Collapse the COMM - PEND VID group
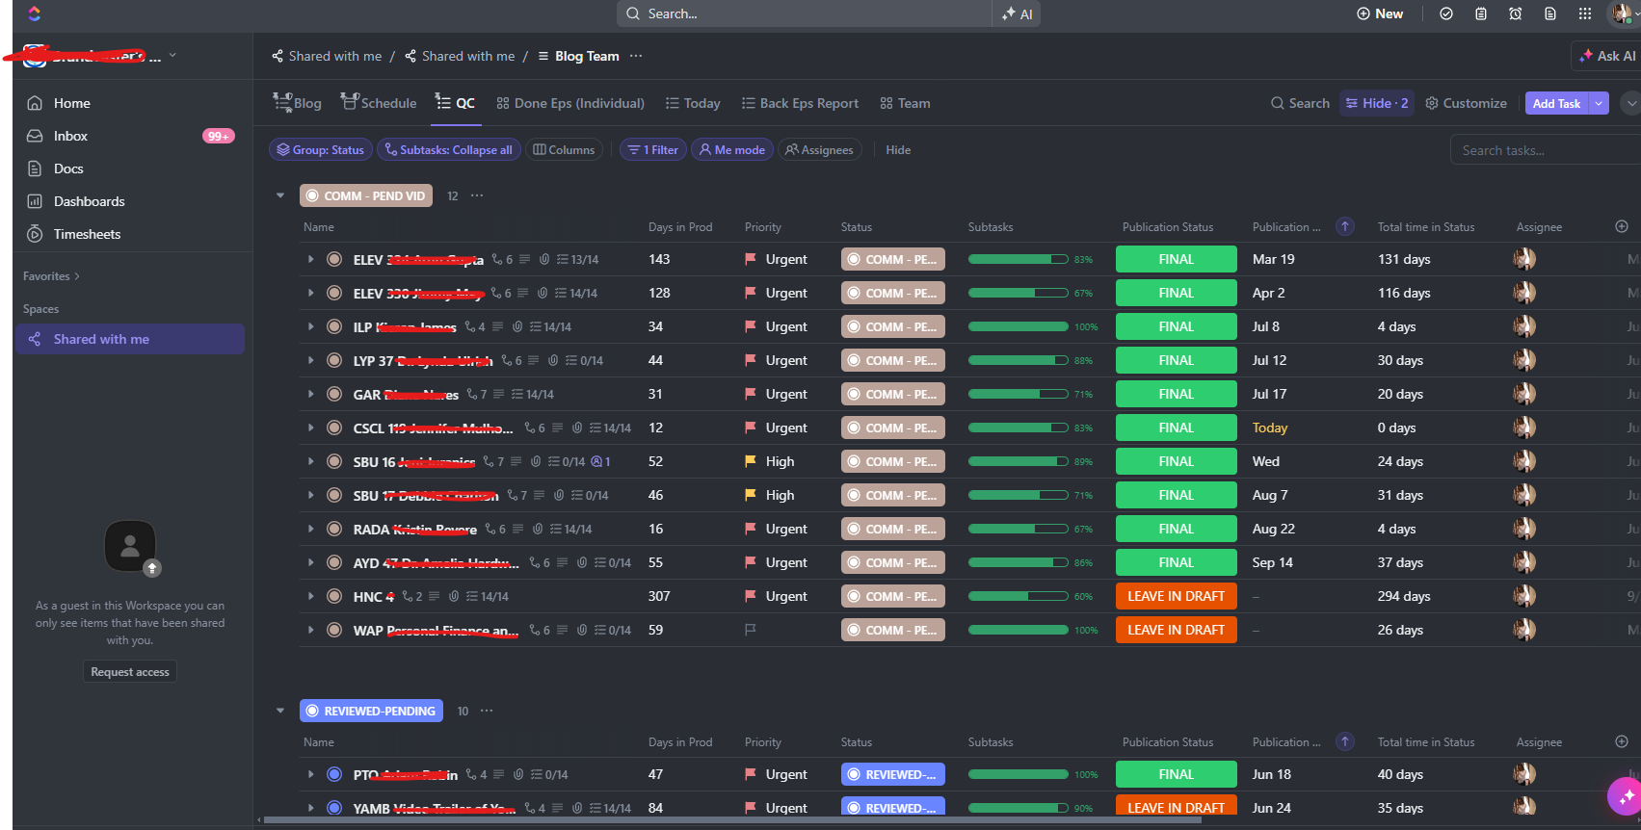 (280, 195)
